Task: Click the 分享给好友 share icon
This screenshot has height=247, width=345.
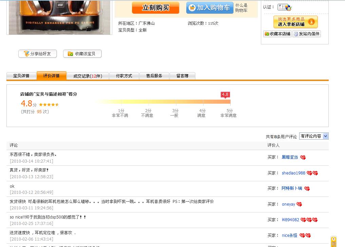Action: tap(26, 54)
